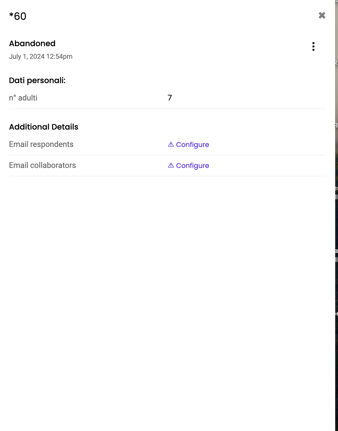Click the Additional Details section heading
The image size is (338, 431).
[44, 127]
